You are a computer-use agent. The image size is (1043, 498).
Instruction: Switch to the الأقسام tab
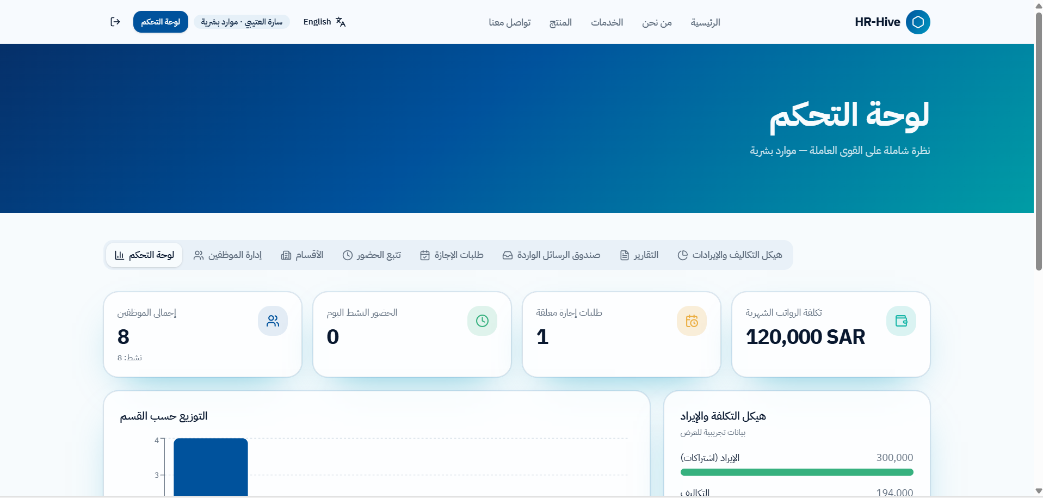(302, 255)
